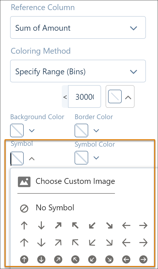
Task: Open the Reference Column dropdown
Action: 78,27
